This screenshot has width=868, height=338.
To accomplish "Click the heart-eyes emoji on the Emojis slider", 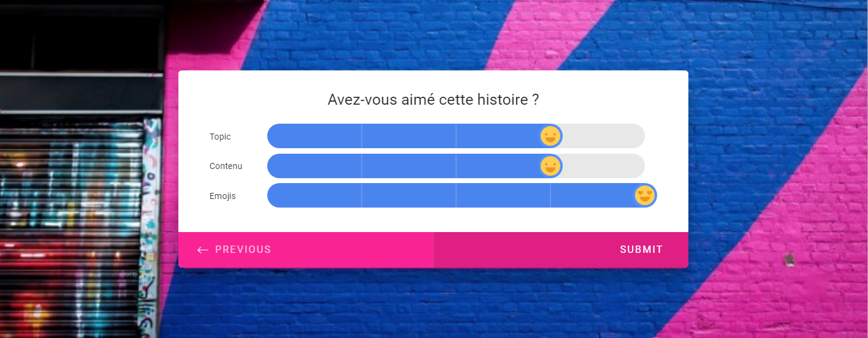I will 645,195.
